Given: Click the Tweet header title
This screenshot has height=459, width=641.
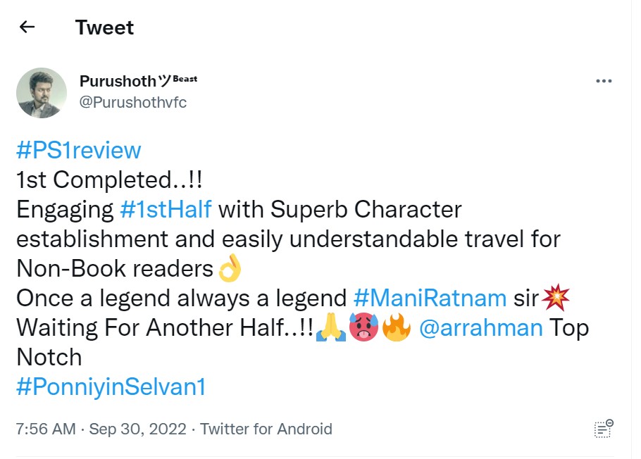Looking at the screenshot, I should [104, 27].
